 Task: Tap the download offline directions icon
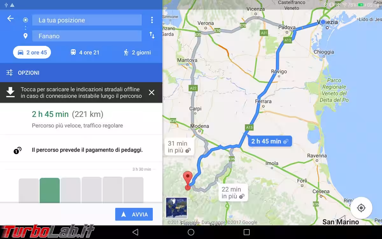11,92
